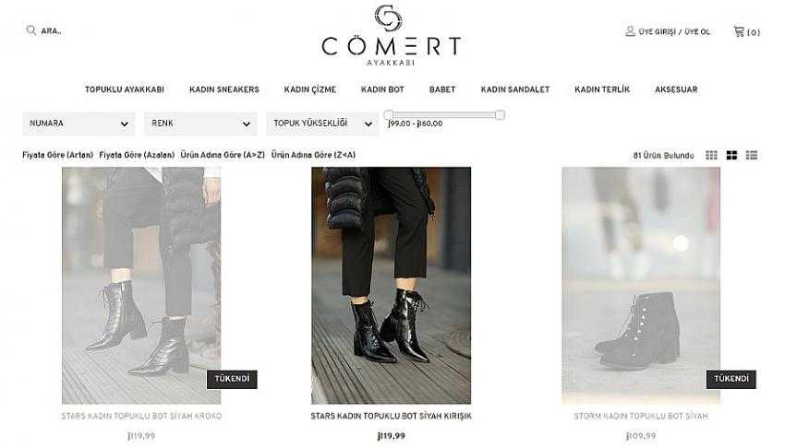Go to the KADIN SNEAKERS category
Screen dimensions: 785x448
coord(224,89)
